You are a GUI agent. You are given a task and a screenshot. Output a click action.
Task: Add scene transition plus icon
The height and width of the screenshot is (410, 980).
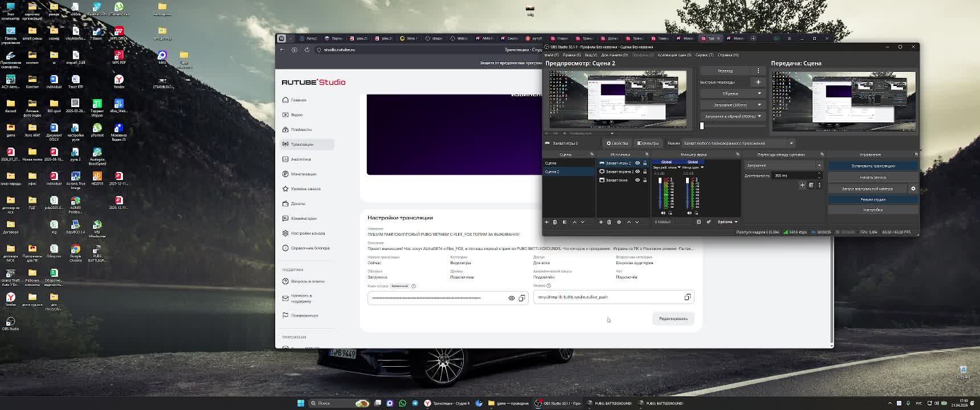coord(802,185)
